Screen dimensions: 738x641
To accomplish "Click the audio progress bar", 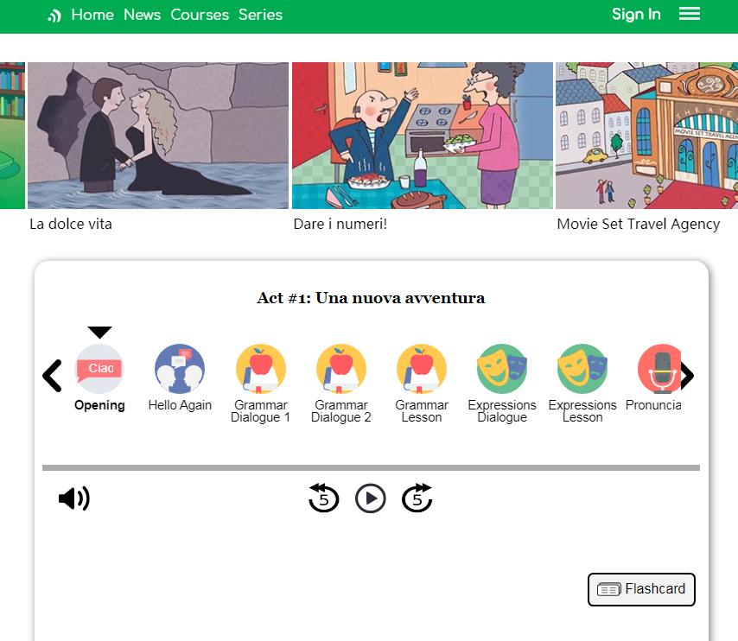I will click(371, 468).
